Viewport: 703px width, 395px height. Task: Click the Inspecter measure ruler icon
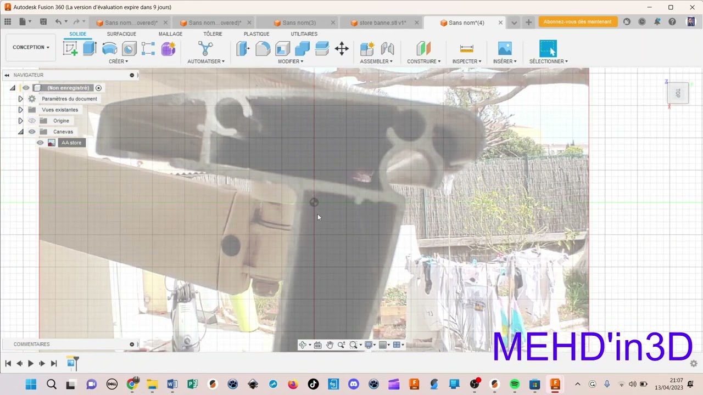pos(466,48)
